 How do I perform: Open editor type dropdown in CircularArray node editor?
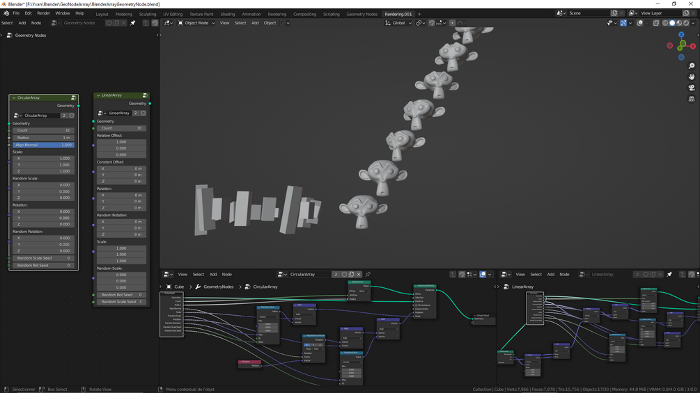click(x=168, y=275)
